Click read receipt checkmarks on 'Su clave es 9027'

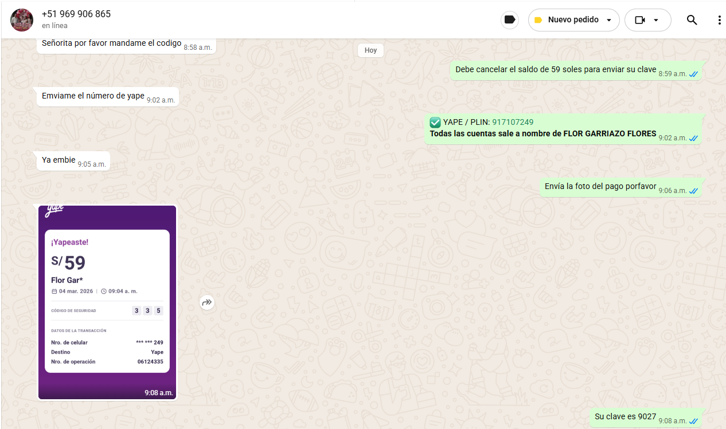point(693,421)
